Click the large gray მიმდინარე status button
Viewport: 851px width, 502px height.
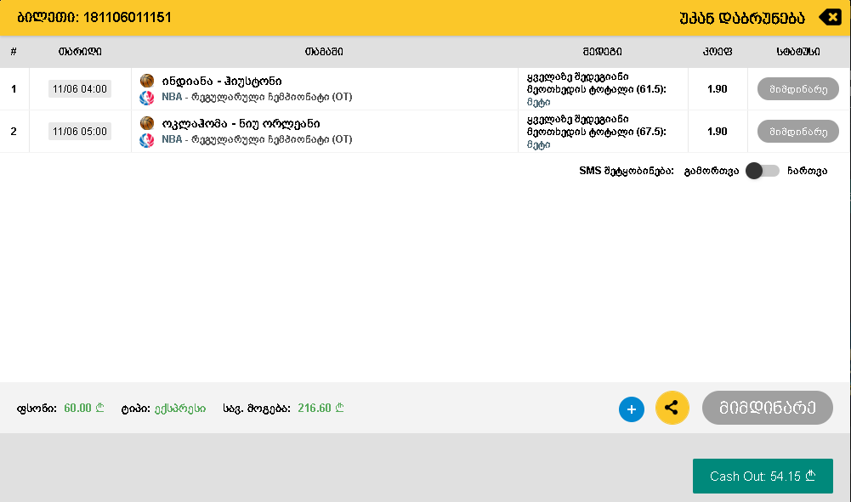click(768, 408)
